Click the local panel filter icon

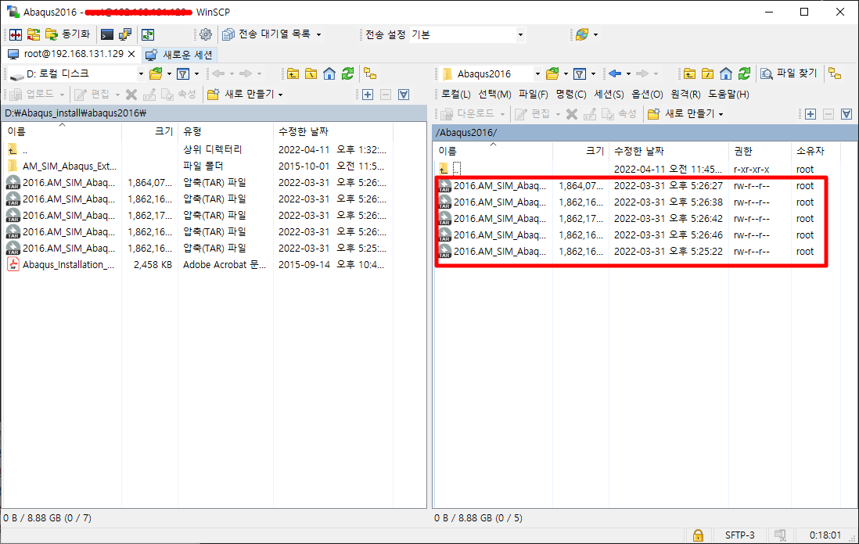183,74
